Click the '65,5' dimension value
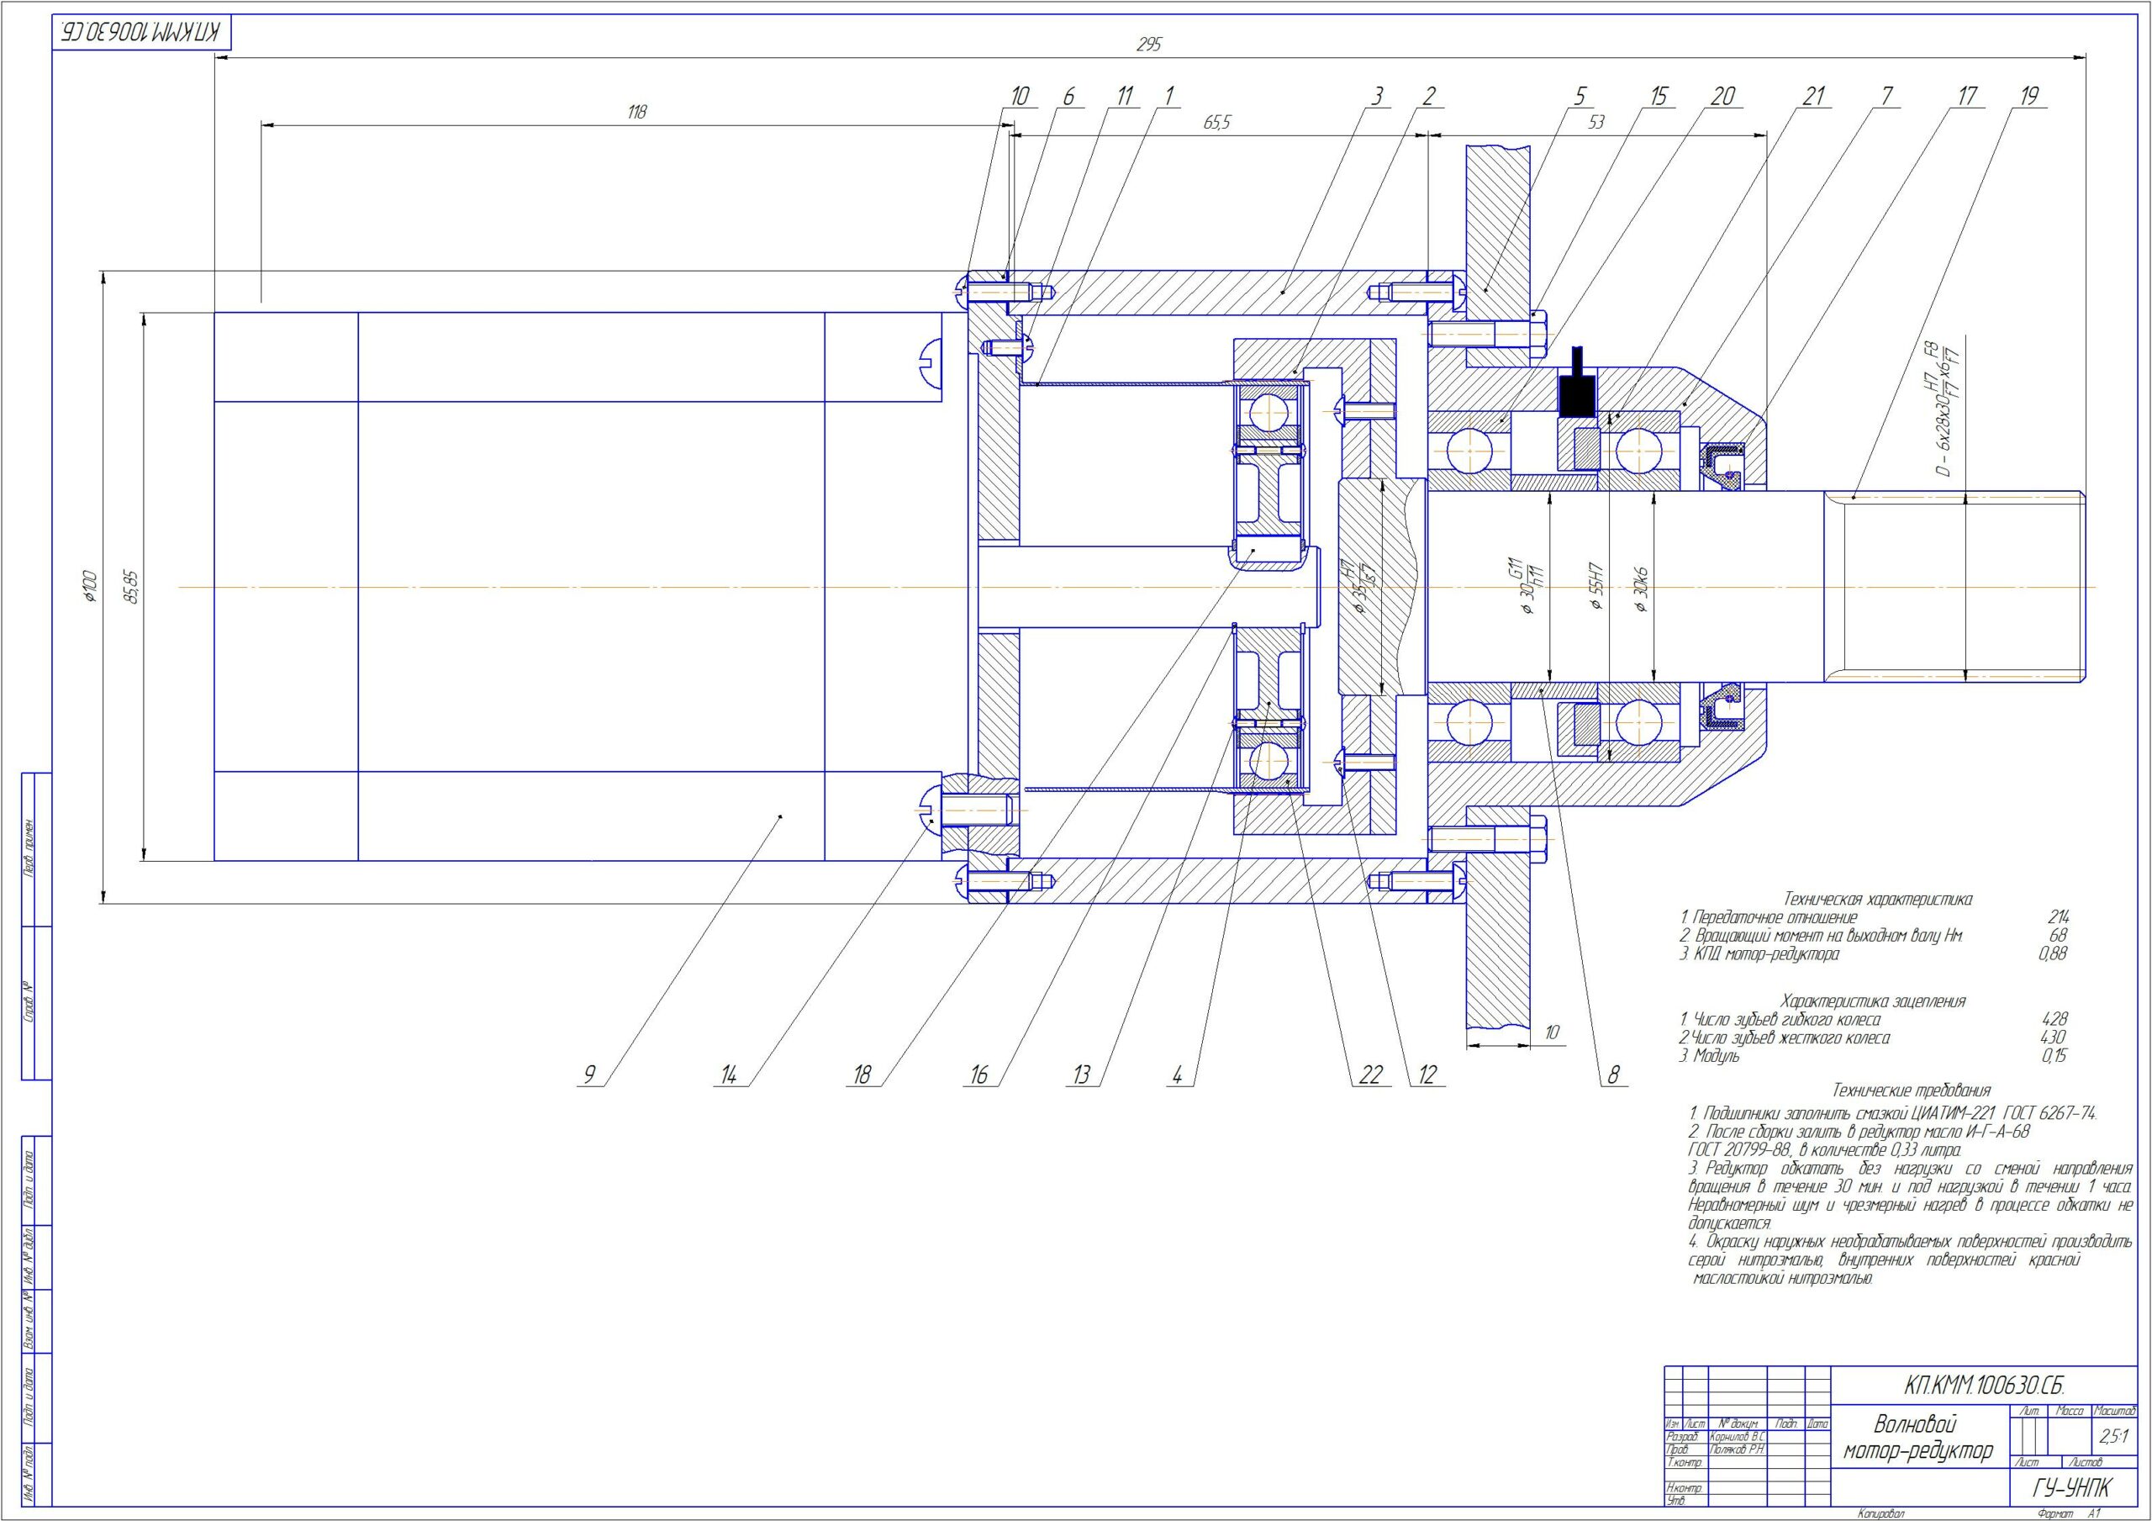2152x1521 pixels. tap(1216, 123)
